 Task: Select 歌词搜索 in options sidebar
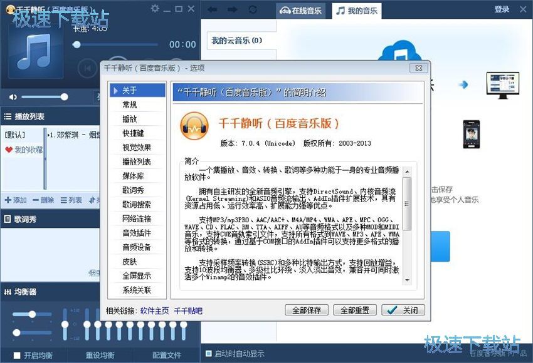pyautogui.click(x=138, y=205)
